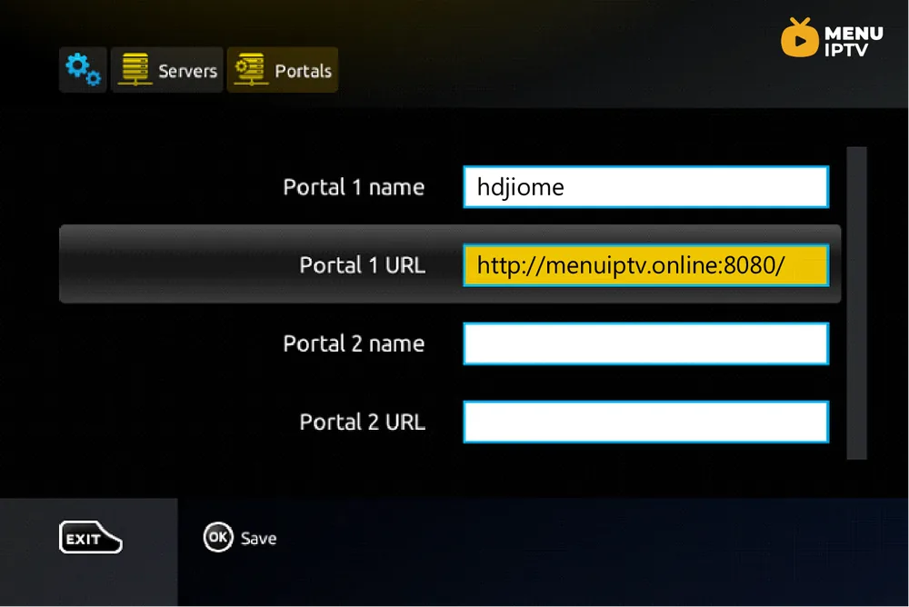Screen dimensions: 909x607
Task: Click the OK Save icon
Action: 218,537
